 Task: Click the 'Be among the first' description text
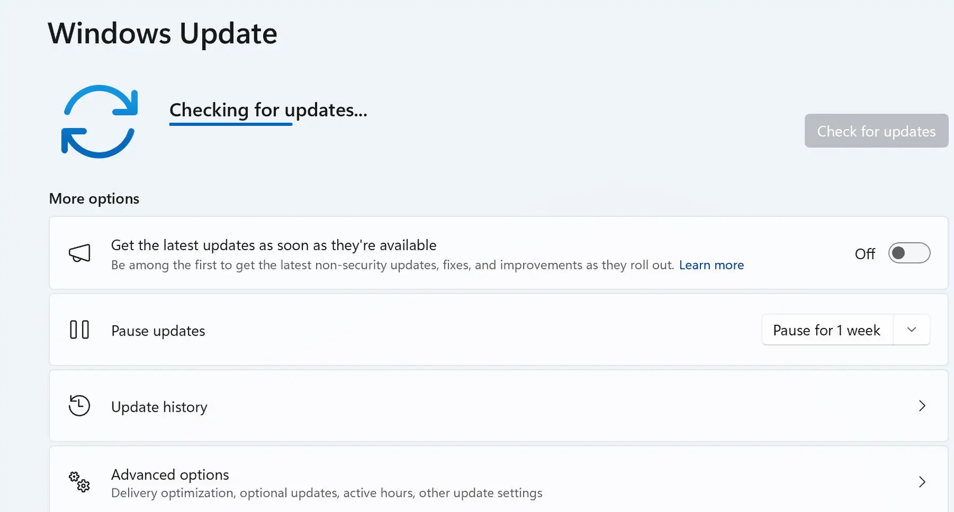pos(392,265)
